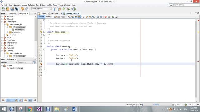The image size is (200, 112).
Task: Click the Stop Macro Recording icon
Action: click(x=109, y=17)
